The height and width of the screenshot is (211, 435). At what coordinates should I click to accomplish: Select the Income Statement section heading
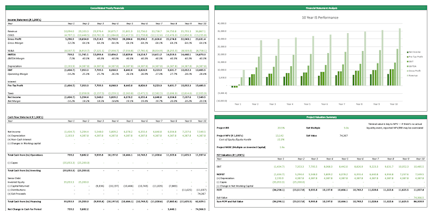[x=24, y=20]
